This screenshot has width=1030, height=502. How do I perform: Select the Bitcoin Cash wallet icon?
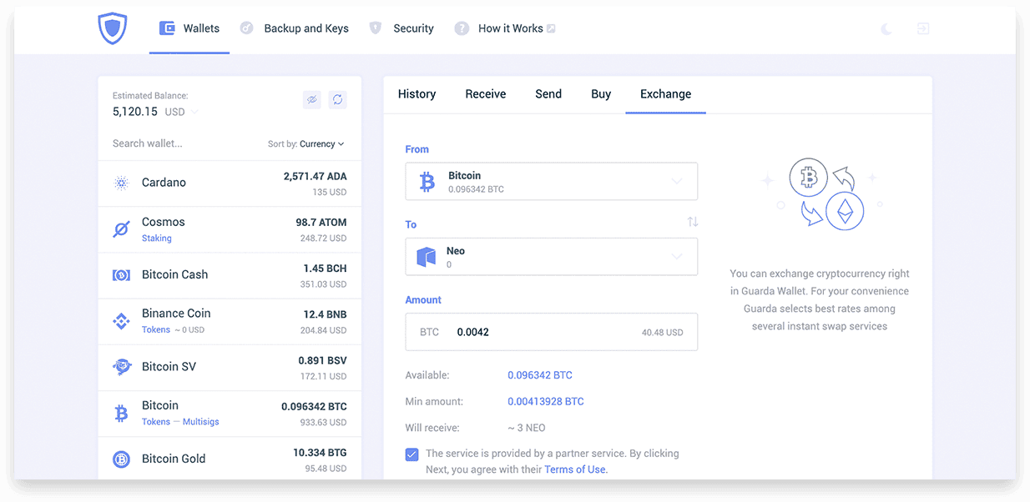[x=122, y=275]
